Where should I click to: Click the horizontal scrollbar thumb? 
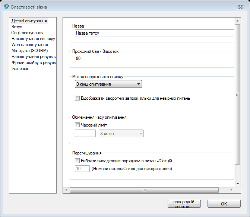[144, 190]
